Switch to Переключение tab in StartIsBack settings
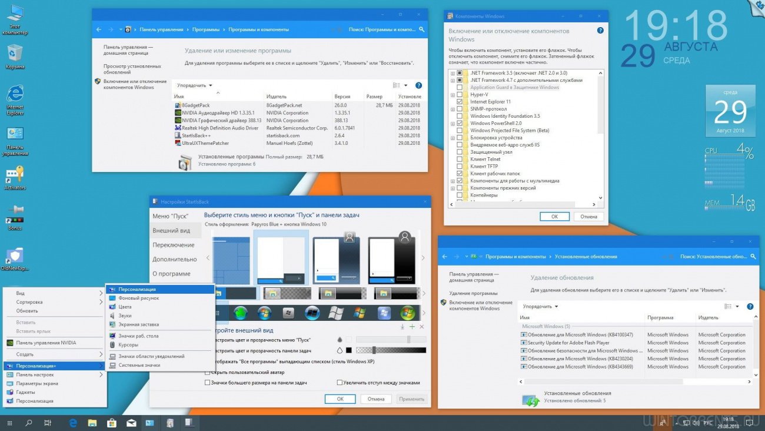765x431 pixels. pyautogui.click(x=174, y=245)
